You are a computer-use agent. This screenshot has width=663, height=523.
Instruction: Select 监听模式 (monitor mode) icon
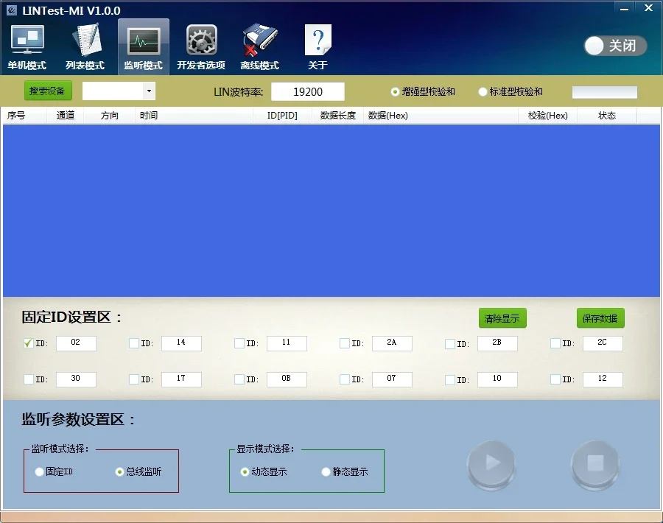pos(143,46)
